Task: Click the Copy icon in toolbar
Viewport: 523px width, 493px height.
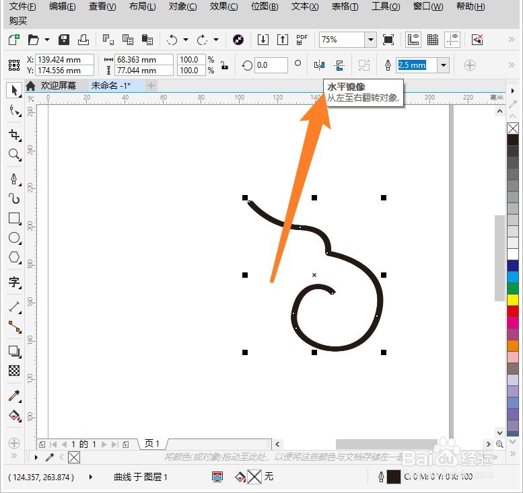Action: point(127,40)
